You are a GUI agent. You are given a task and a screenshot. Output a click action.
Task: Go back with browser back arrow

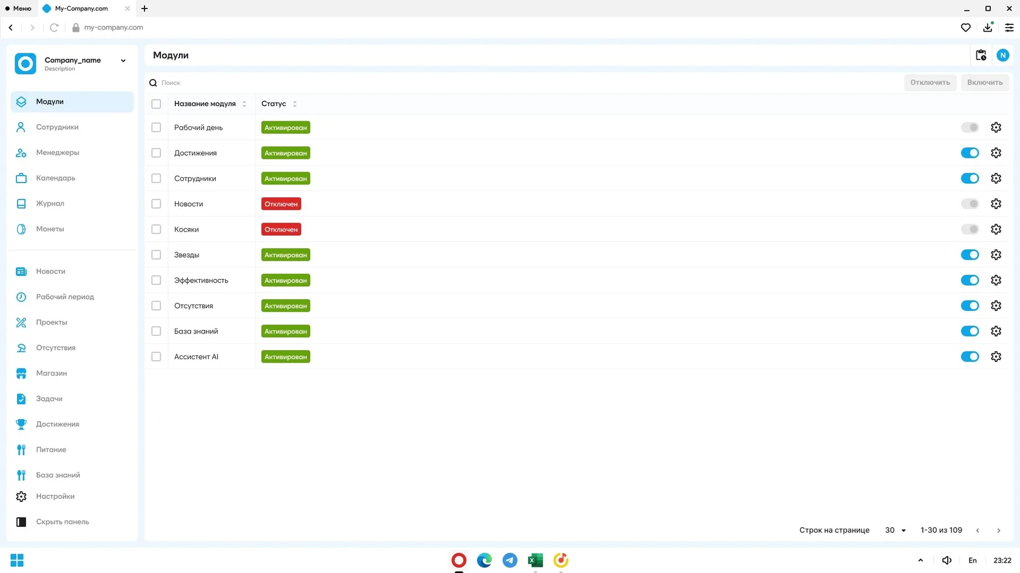[x=11, y=27]
